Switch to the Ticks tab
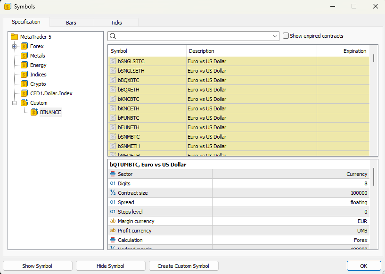Image resolution: width=385 pixels, height=274 pixels. (x=116, y=22)
